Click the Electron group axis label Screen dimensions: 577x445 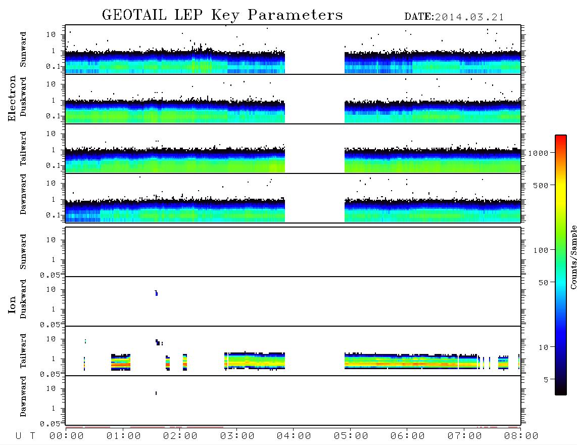click(x=12, y=99)
